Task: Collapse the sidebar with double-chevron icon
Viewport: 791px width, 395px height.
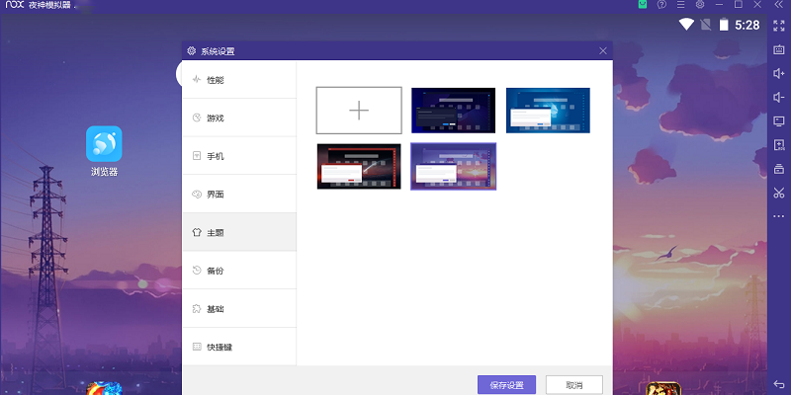Action: [x=778, y=5]
